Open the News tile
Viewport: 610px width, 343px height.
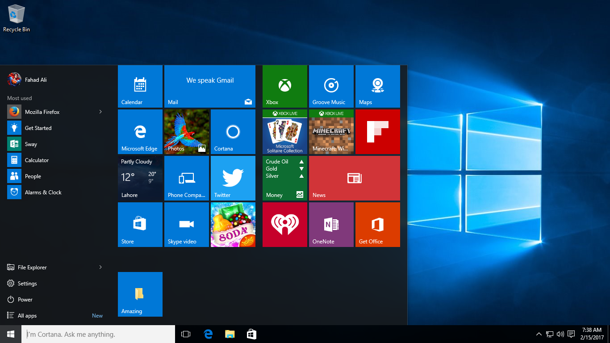355,178
